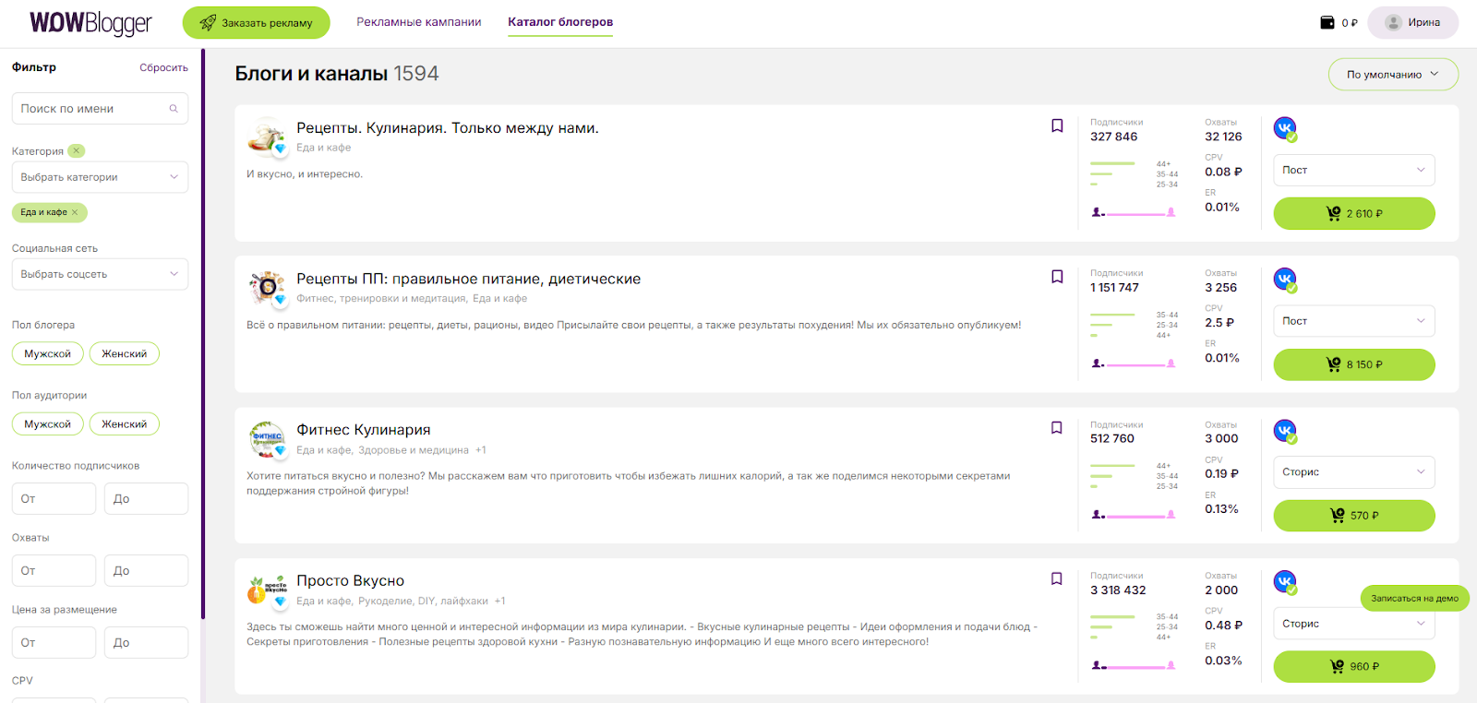This screenshot has height=703, width=1477.
Task: Select "Женский" under Пол аудитории
Action: click(x=124, y=424)
